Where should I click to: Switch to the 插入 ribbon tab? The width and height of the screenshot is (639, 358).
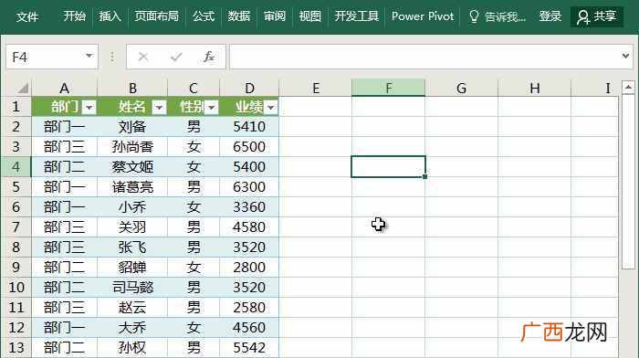[110, 16]
